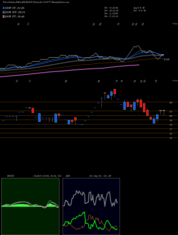The image size is (178, 235).
Task: Open the green MACD histogram chart panel
Action: (x=30, y=207)
